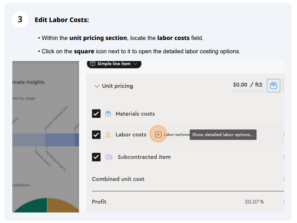Click the Materials costs box icon

pyautogui.click(x=108, y=114)
